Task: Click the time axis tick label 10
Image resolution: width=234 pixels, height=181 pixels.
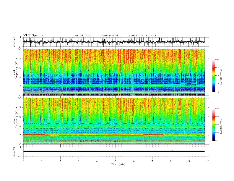Action: (208, 161)
